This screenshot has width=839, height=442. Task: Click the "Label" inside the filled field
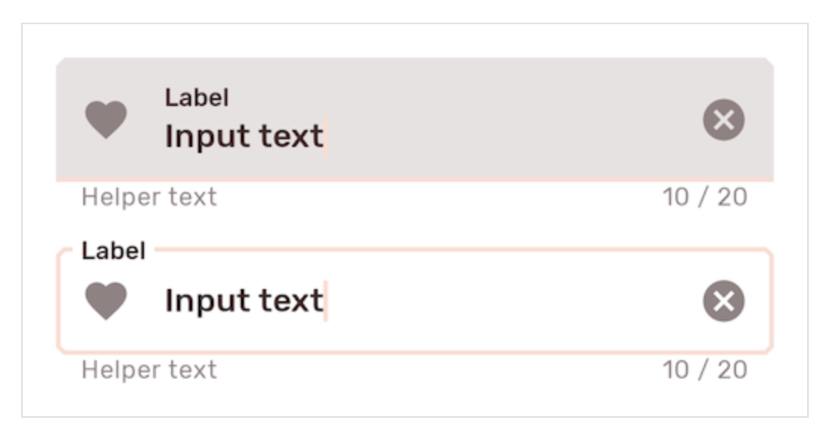(197, 98)
